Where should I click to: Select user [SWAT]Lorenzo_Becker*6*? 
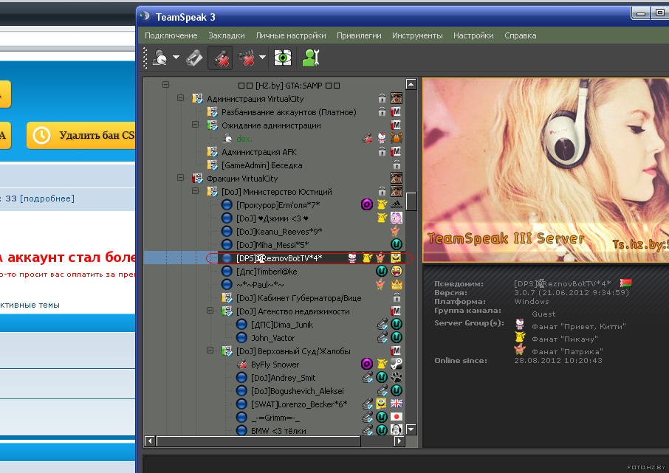pyautogui.click(x=299, y=404)
